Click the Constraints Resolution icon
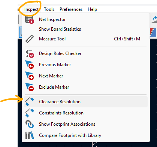This screenshot has height=147, width=157. [30, 113]
